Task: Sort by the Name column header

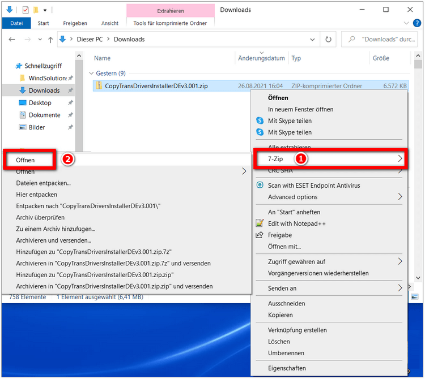Action: coord(102,58)
